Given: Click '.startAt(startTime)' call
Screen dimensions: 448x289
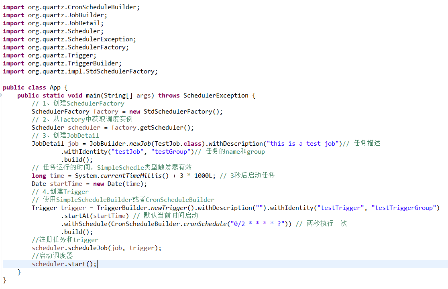Looking at the screenshot, I should click(95, 216).
